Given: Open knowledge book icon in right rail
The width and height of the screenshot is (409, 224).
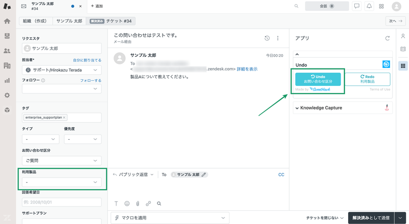Looking at the screenshot, I should click(x=403, y=49).
